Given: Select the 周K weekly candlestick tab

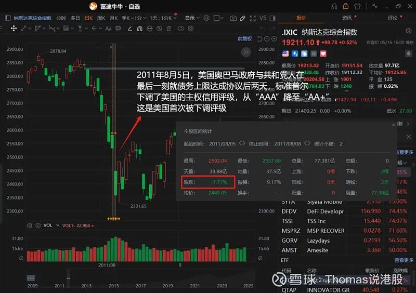Looking at the screenshot, I should (101, 18).
